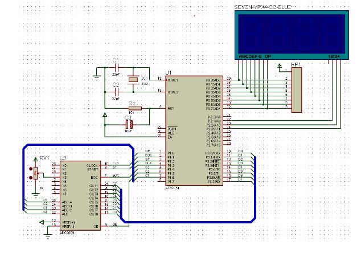This screenshot has height=253, width=357.
Task: Select the blue bus wire looping over U3
Action: click(x=77, y=145)
